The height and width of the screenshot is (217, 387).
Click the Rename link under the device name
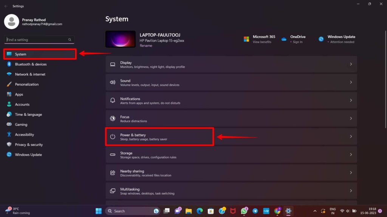[146, 45]
